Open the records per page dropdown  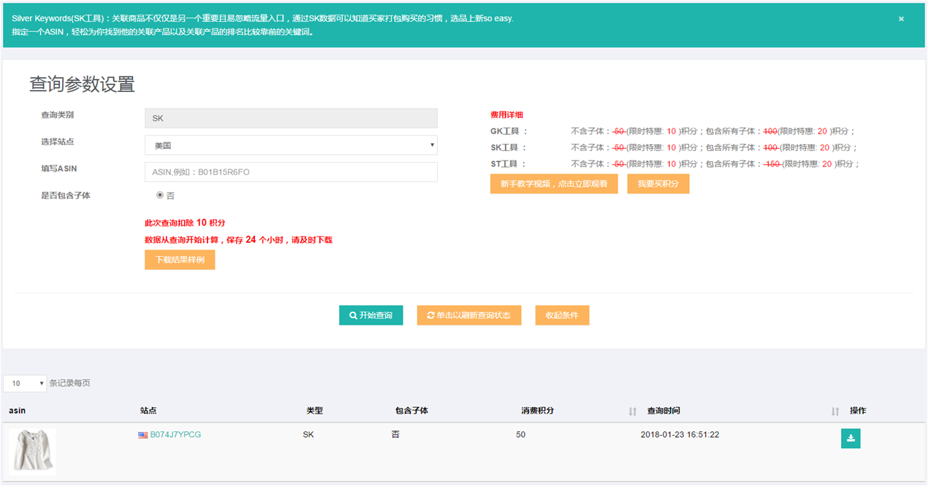point(25,383)
